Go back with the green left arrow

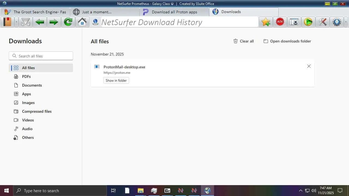click(x=40, y=22)
